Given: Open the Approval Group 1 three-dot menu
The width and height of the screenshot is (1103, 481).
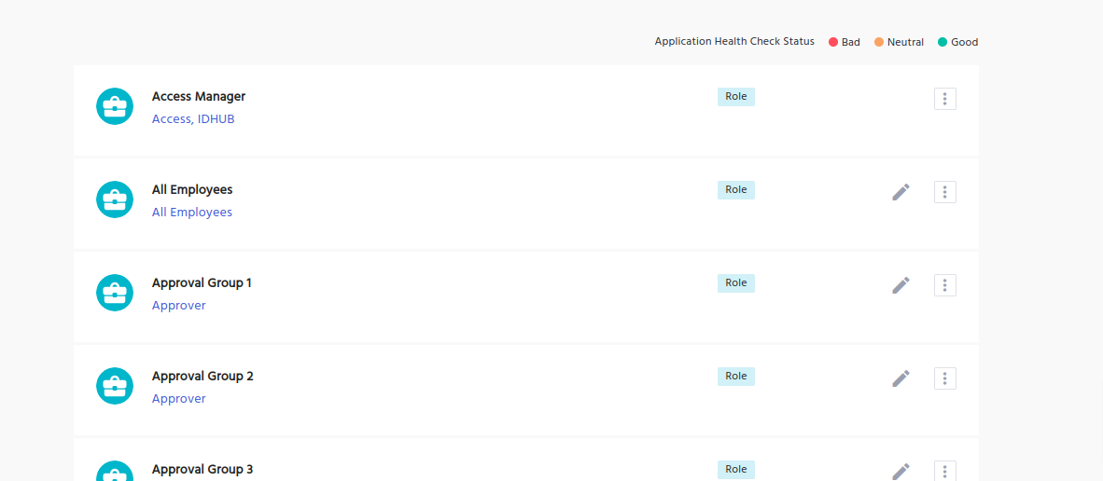Looking at the screenshot, I should (944, 285).
